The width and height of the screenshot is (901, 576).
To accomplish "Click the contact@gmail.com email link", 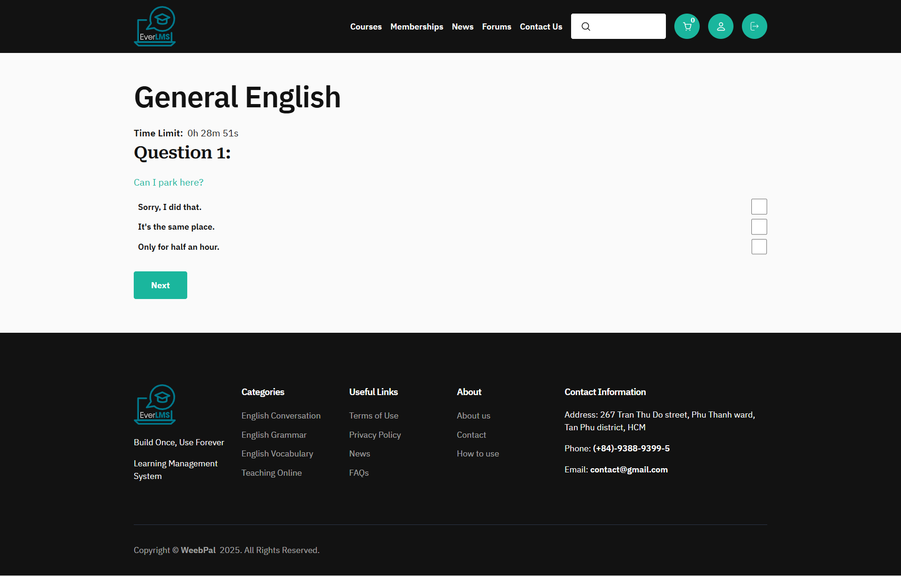I will 628,470.
